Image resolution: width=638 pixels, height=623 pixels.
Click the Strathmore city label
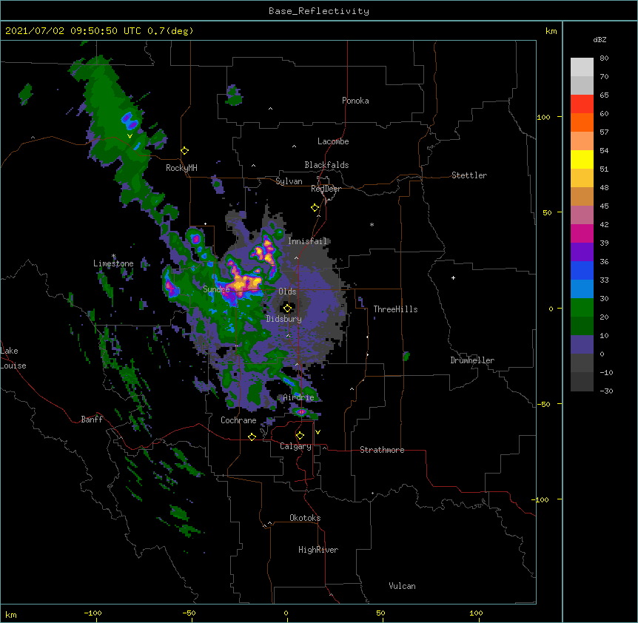382,450
